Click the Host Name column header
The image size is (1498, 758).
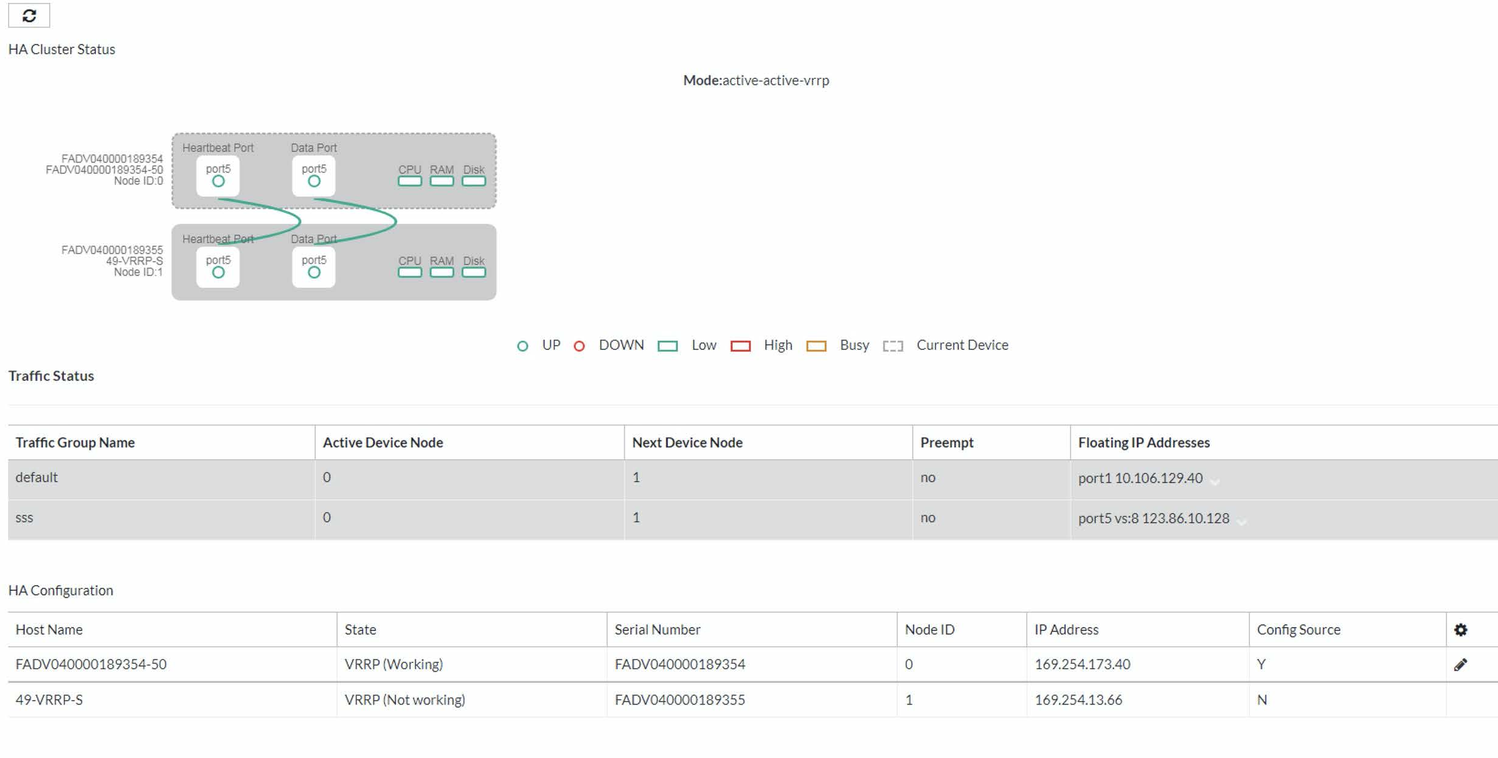[49, 630]
